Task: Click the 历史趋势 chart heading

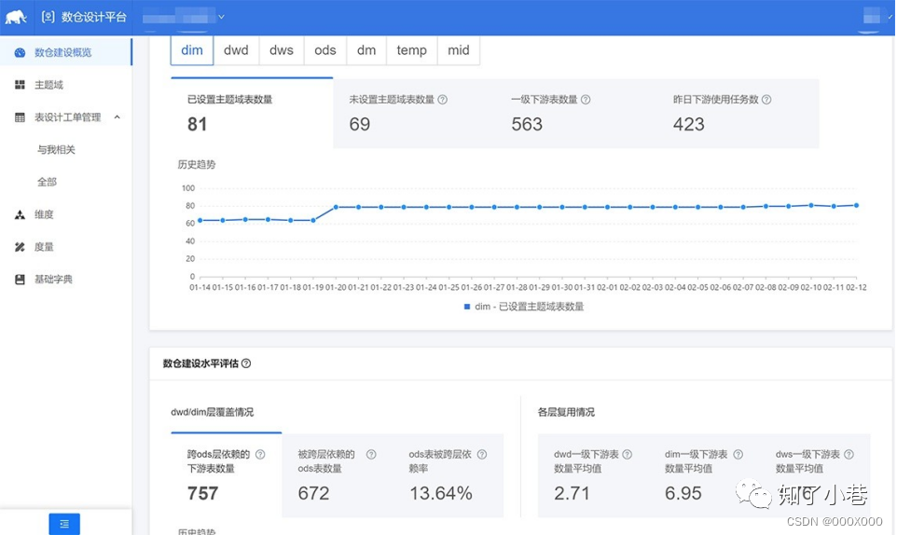Action: pos(196,165)
